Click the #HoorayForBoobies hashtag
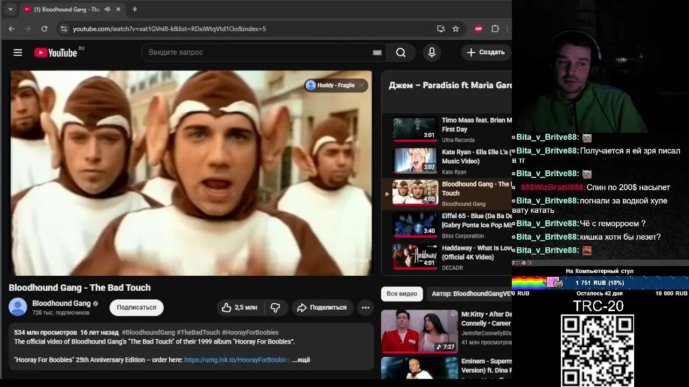 250,332
